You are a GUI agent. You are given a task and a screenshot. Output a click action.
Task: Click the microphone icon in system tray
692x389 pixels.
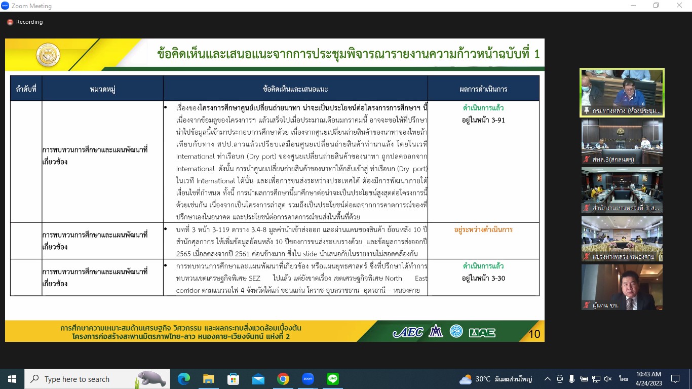click(x=571, y=379)
